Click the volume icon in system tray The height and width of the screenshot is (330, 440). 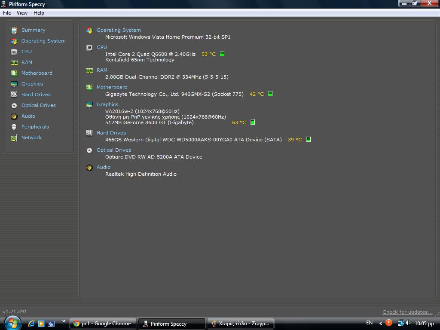click(408, 323)
